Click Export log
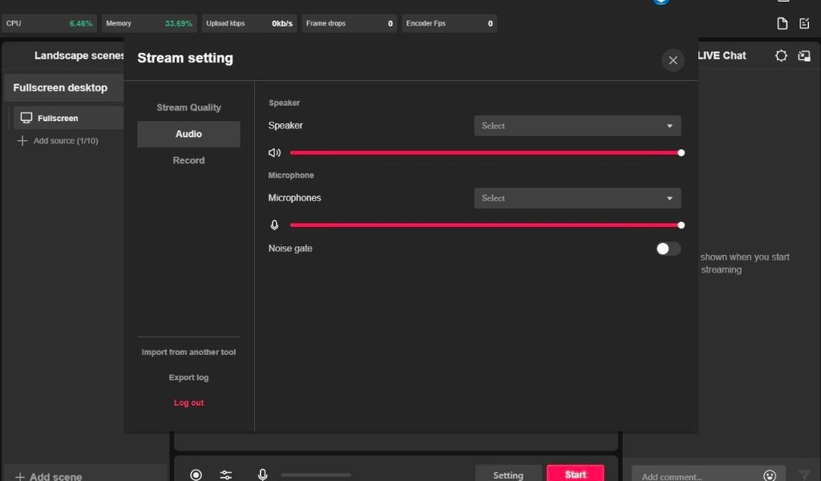Screen dimensions: 821x481 [x=188, y=378]
